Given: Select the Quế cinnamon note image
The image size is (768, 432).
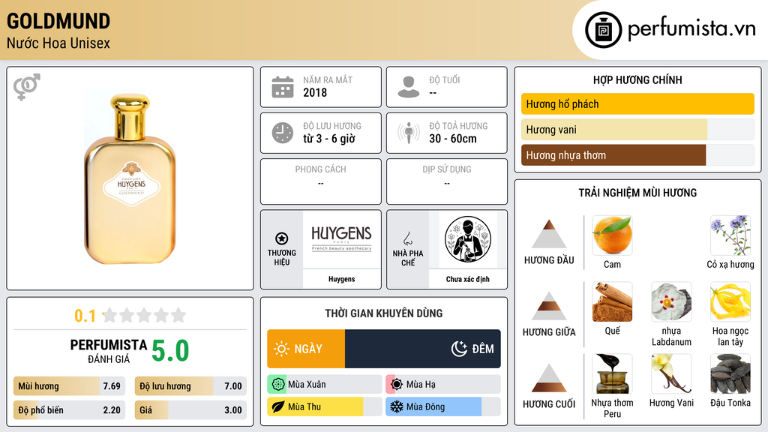Looking at the screenshot, I should click(612, 301).
